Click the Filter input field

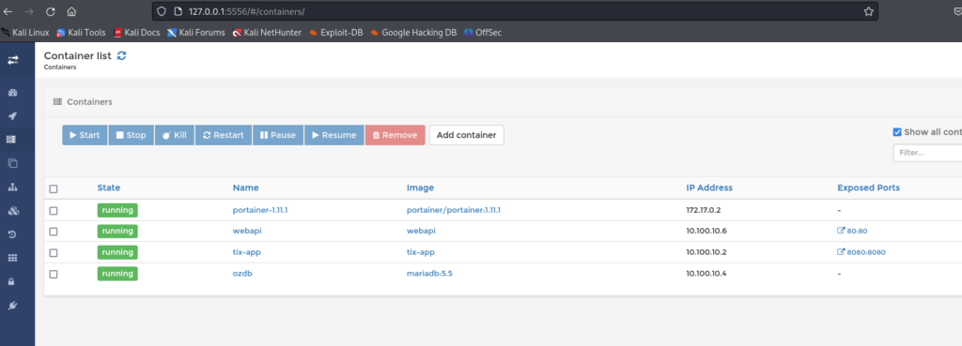click(927, 153)
